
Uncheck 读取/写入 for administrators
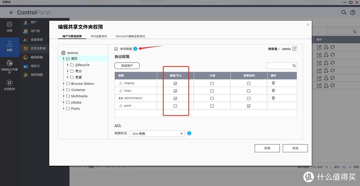pos(175,98)
